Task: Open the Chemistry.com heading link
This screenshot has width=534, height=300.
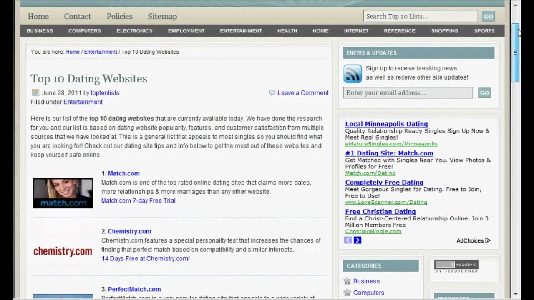Action: (129, 231)
